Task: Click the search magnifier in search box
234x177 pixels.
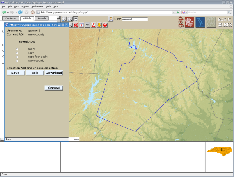Action: click(x=229, y=12)
